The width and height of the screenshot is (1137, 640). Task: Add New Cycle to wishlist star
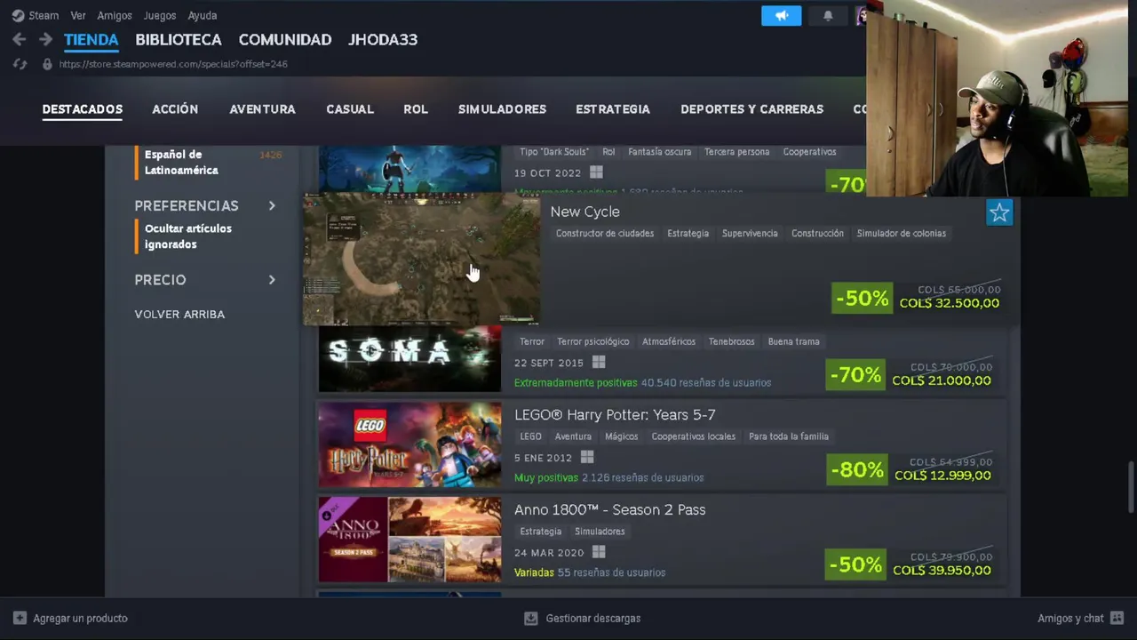tap(999, 212)
